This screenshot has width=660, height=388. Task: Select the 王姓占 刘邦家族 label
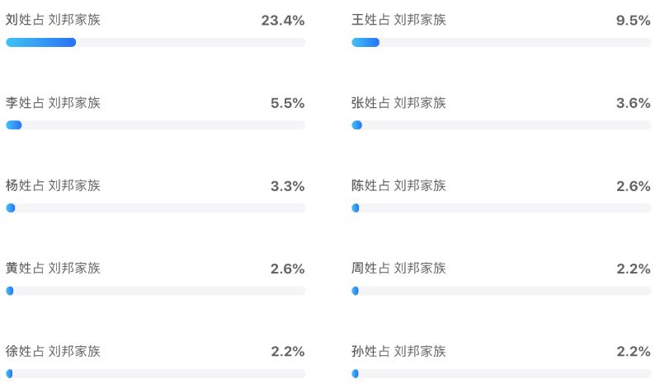pos(398,20)
